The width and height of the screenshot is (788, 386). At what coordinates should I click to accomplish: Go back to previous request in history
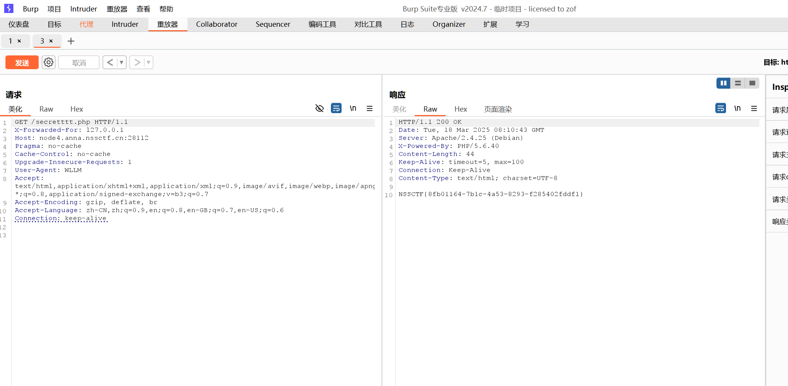click(x=110, y=62)
